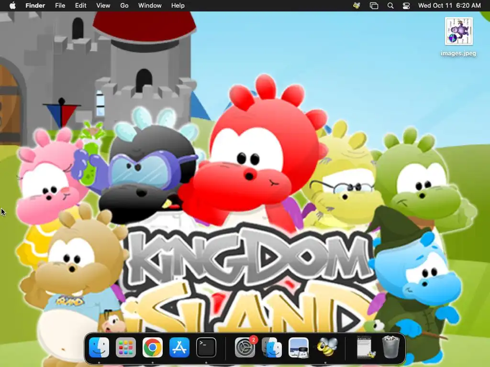This screenshot has width=490, height=367.
Task: Click the images.jpeg file name label
Action: click(458, 54)
